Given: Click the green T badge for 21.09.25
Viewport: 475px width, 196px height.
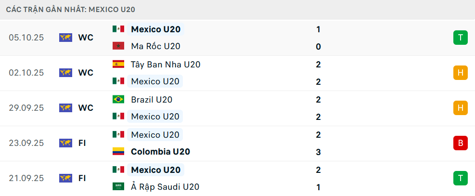Looking at the screenshot, I should 460,178.
